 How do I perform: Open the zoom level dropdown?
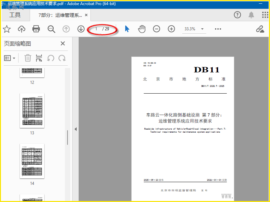click(202, 29)
